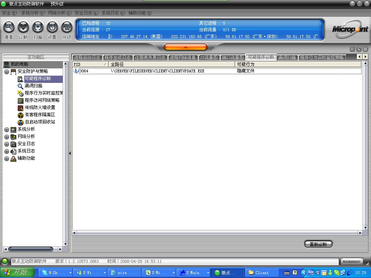This screenshot has width=371, height=278.
Task: Click the 程序行为实时监控 icon in tree
Action: (x=21, y=93)
